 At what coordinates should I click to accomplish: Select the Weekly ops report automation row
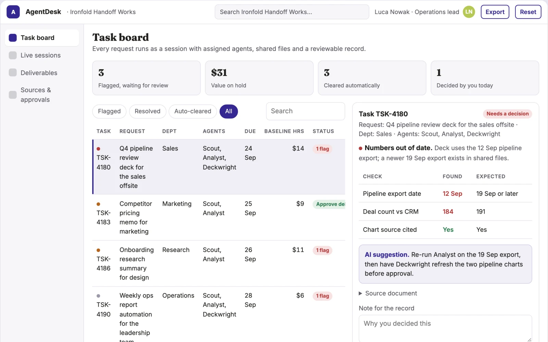pyautogui.click(x=219, y=314)
